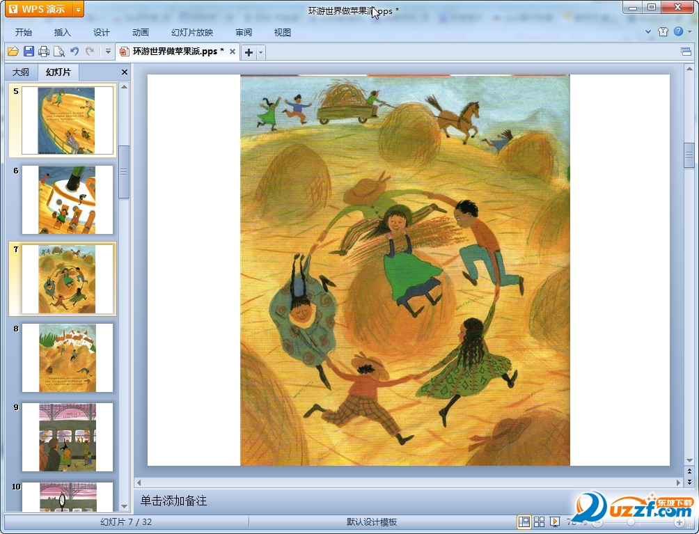Start slideshow from status bar icon

[x=555, y=521]
